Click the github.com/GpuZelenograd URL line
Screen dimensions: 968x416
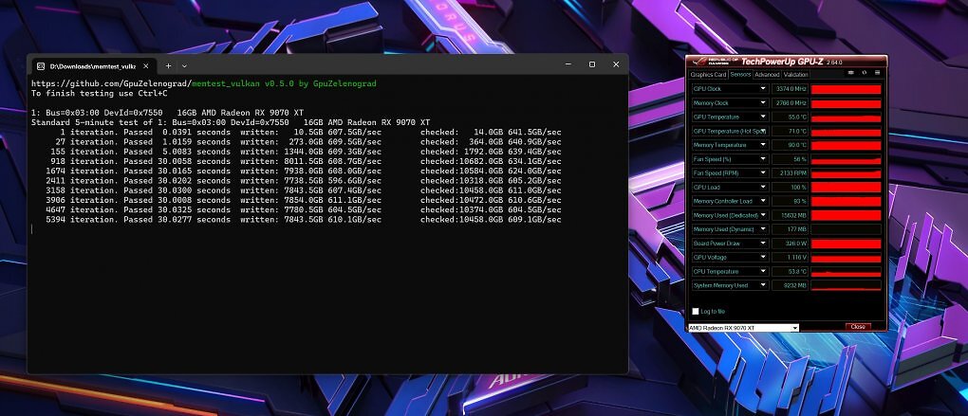[x=204, y=83]
